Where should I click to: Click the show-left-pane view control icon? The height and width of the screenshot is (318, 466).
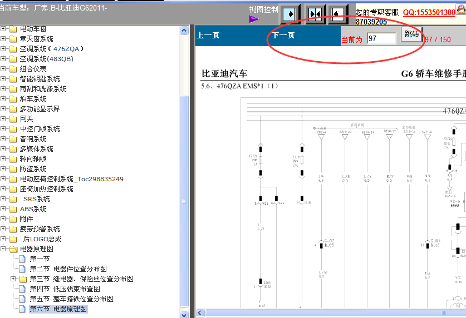click(x=338, y=14)
